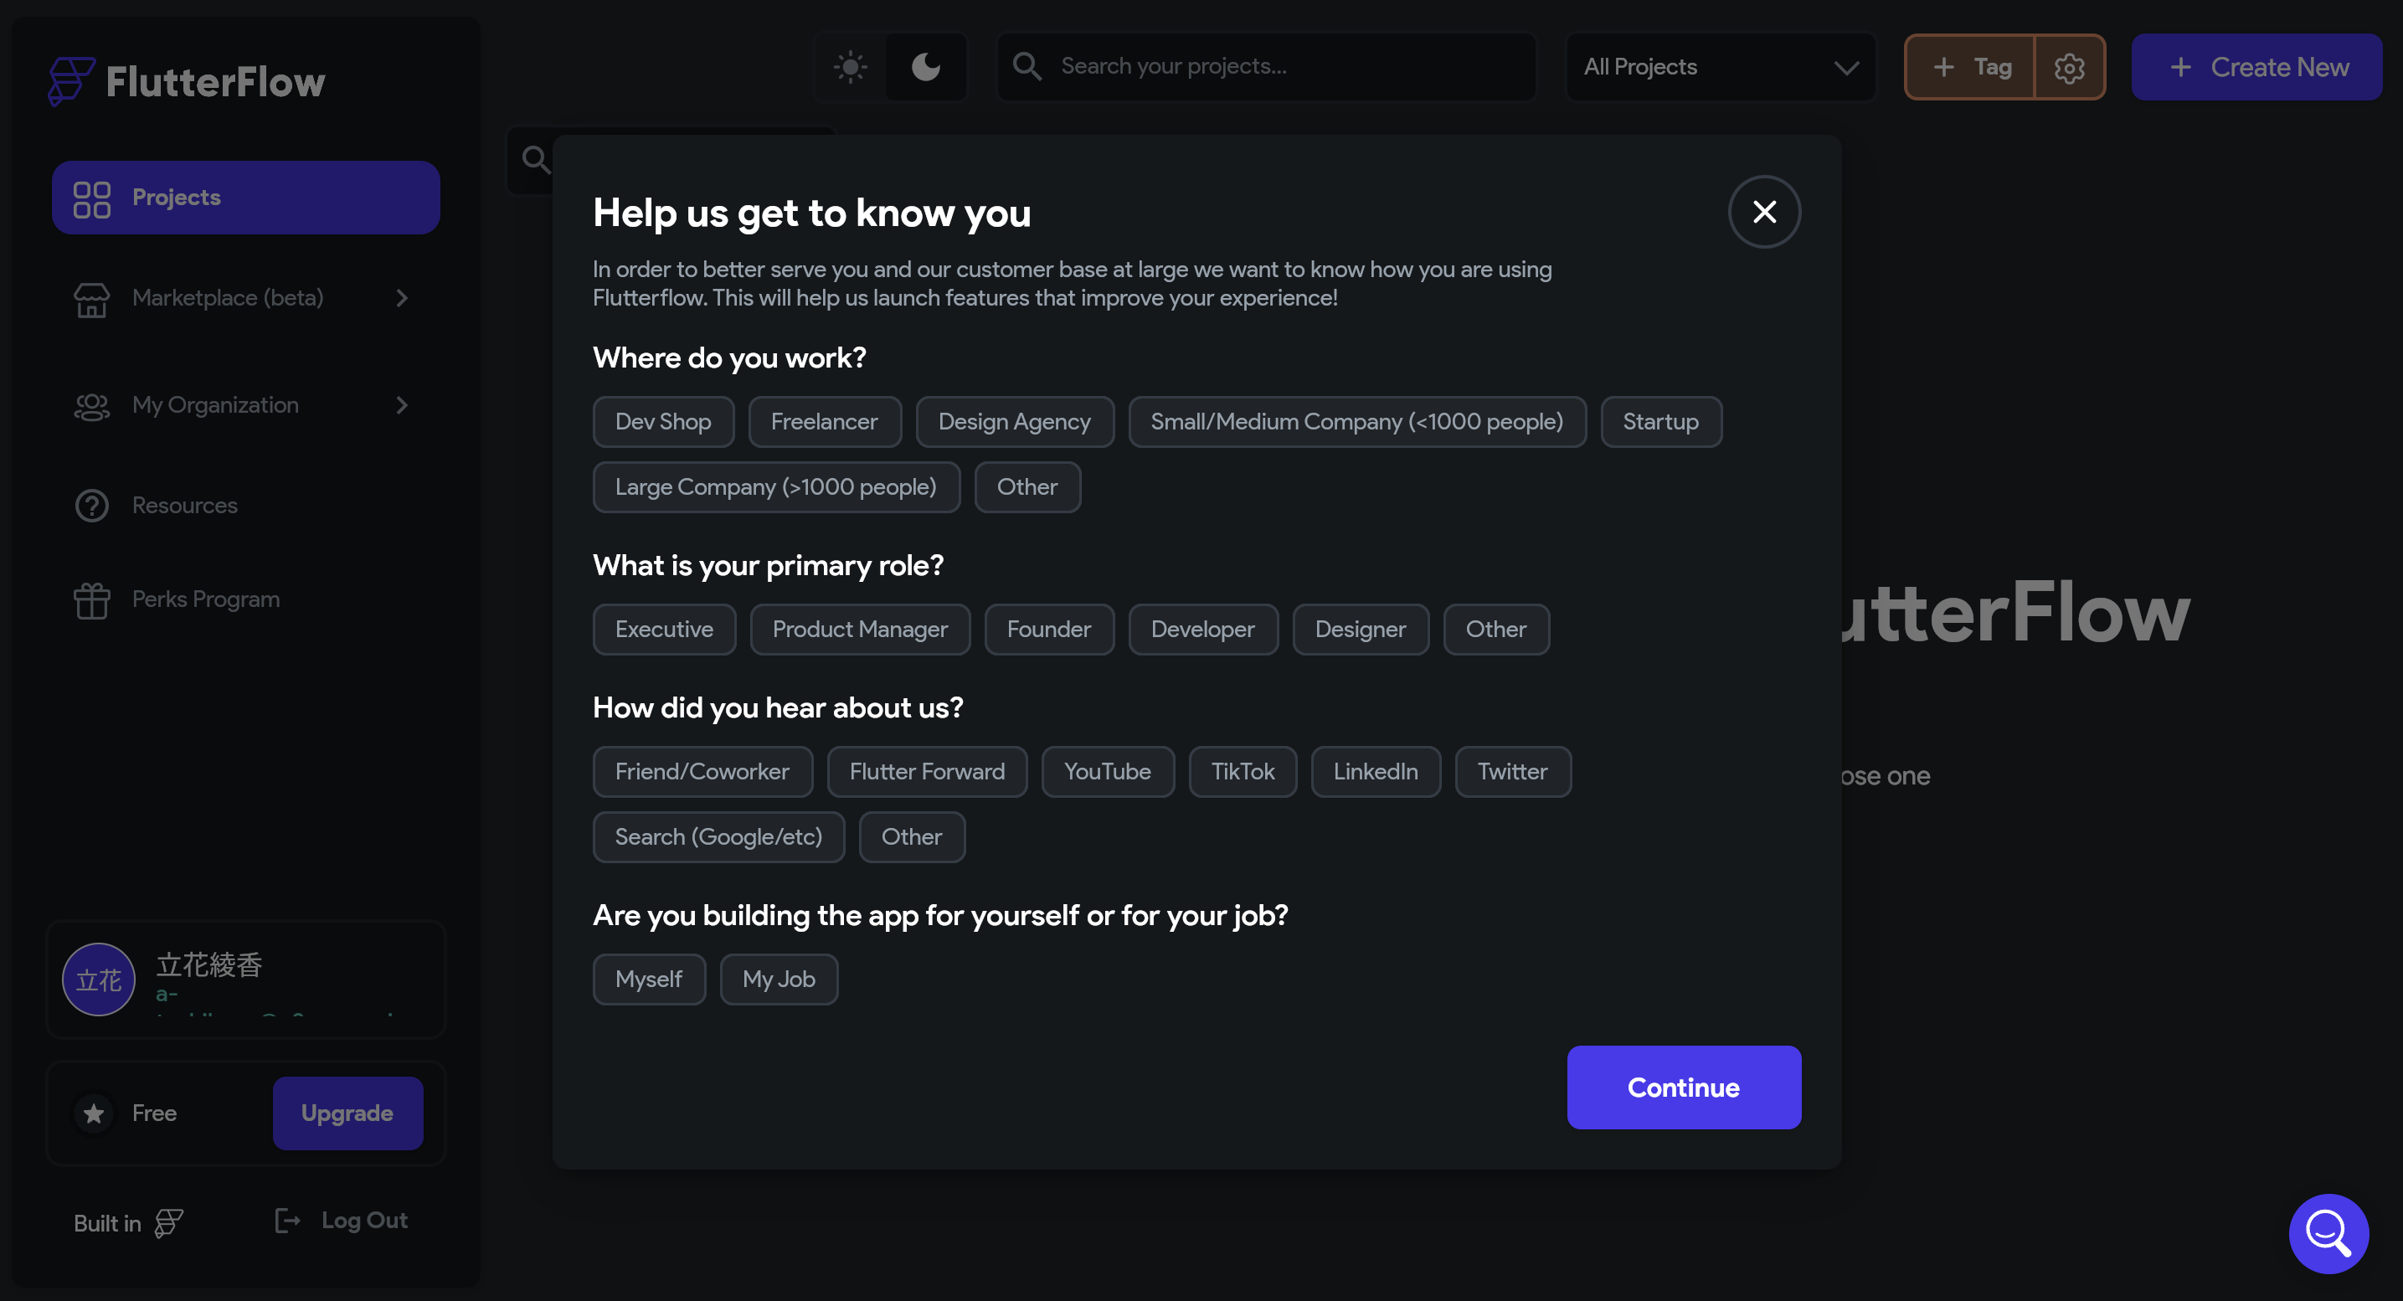Image resolution: width=2403 pixels, height=1301 pixels.
Task: Select the Freelancer work option
Action: pos(825,422)
